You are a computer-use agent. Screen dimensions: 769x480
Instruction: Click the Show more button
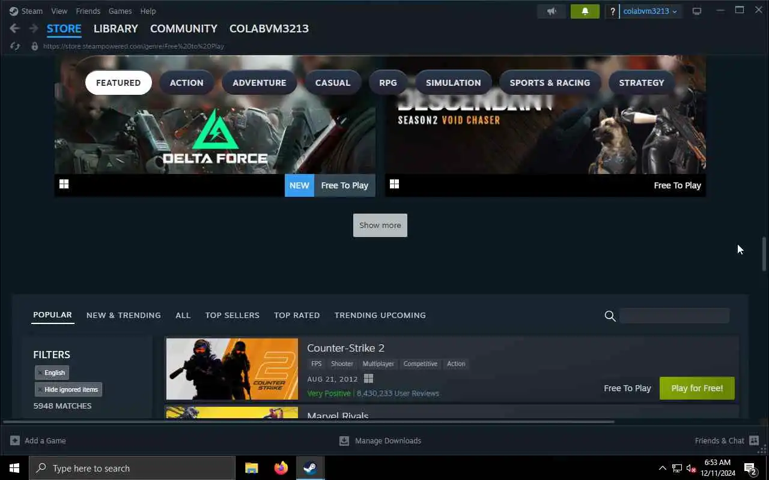pyautogui.click(x=380, y=225)
